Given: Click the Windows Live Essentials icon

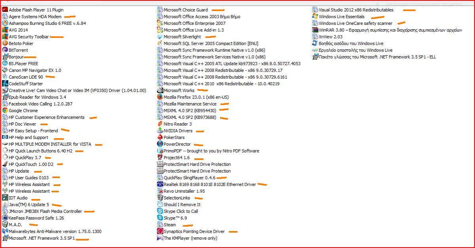Looking at the screenshot, I should [x=315, y=17].
